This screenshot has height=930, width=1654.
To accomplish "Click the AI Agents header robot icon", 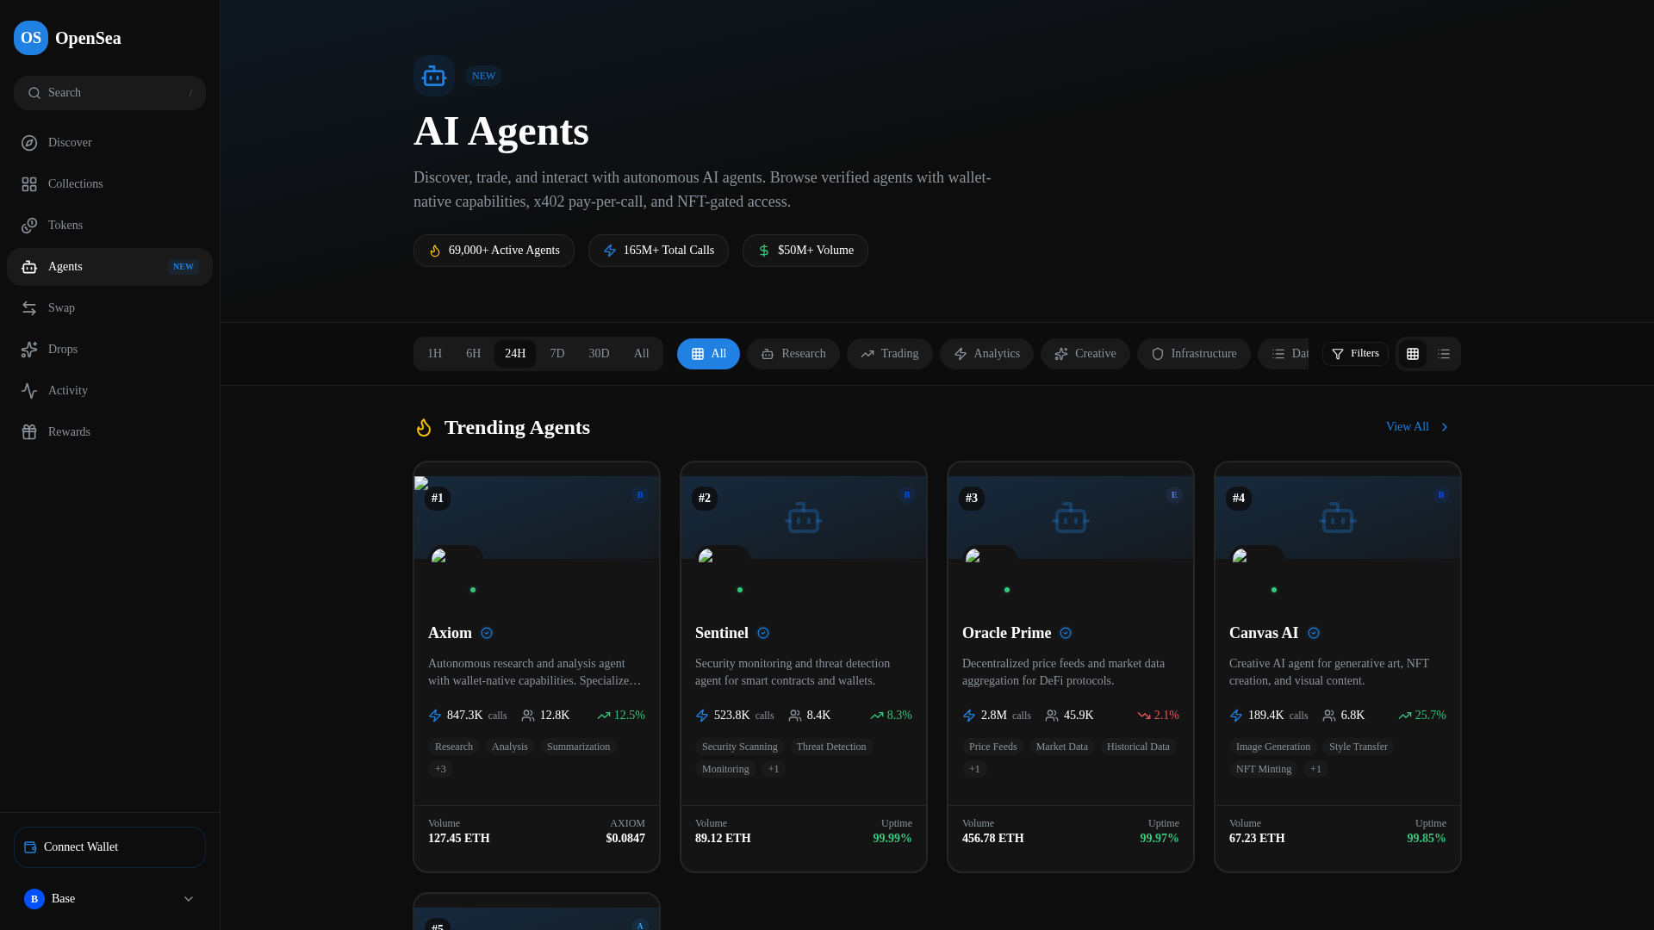I will (434, 76).
